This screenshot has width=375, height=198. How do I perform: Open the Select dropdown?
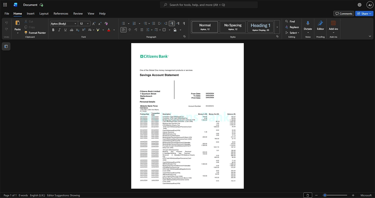[293, 33]
